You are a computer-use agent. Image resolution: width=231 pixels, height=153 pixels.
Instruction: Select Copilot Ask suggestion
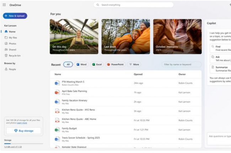tap(220, 59)
